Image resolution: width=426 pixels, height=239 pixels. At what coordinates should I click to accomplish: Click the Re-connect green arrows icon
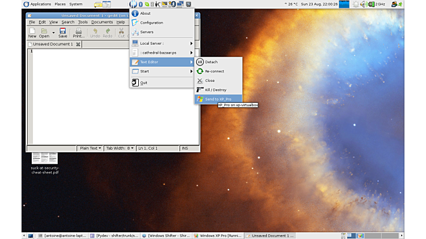(x=199, y=71)
